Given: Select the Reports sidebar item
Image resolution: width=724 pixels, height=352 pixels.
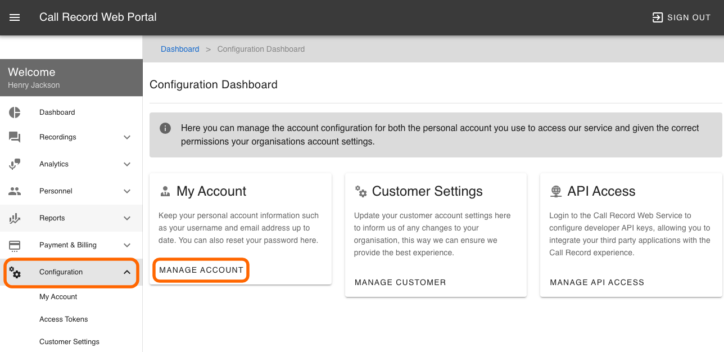Looking at the screenshot, I should coord(71,218).
